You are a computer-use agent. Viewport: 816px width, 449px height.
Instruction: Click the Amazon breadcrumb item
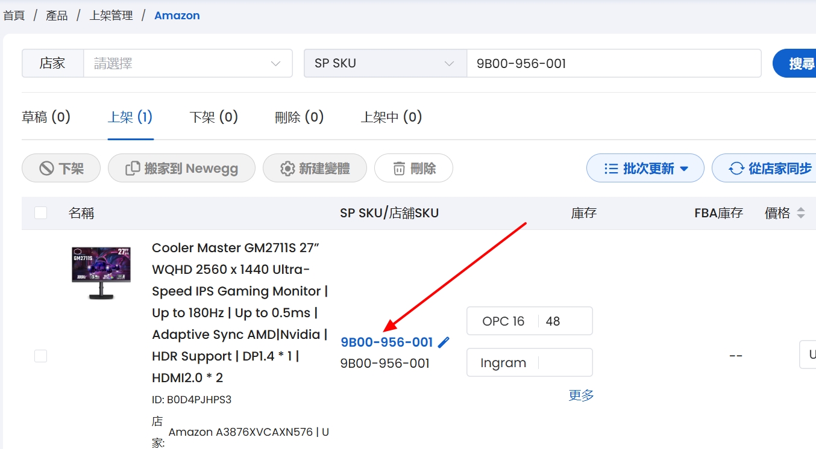click(177, 16)
